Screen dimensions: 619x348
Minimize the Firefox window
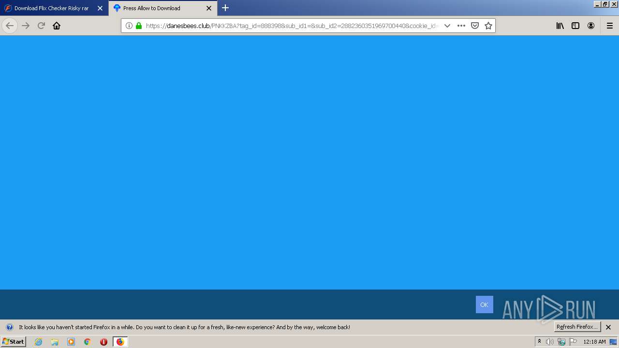point(598,4)
